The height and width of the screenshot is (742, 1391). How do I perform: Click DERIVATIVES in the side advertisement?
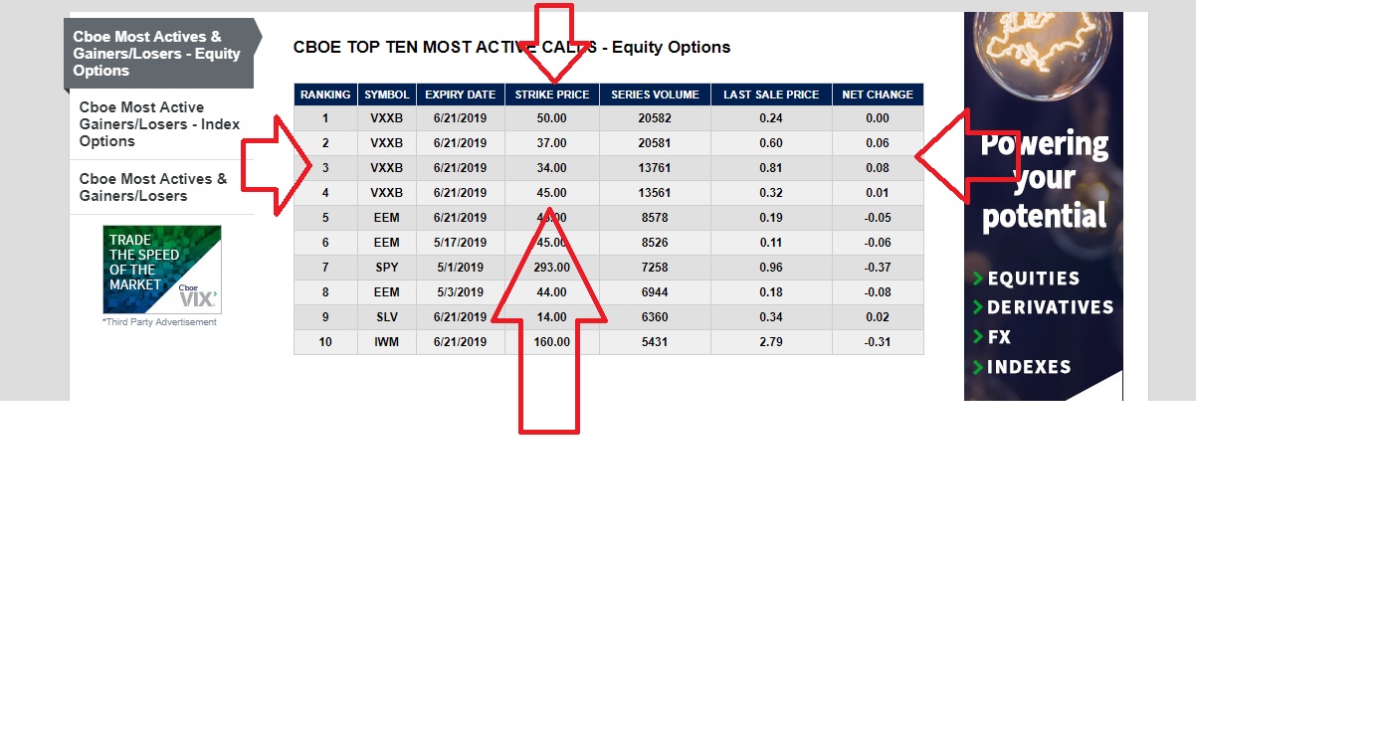1050,307
